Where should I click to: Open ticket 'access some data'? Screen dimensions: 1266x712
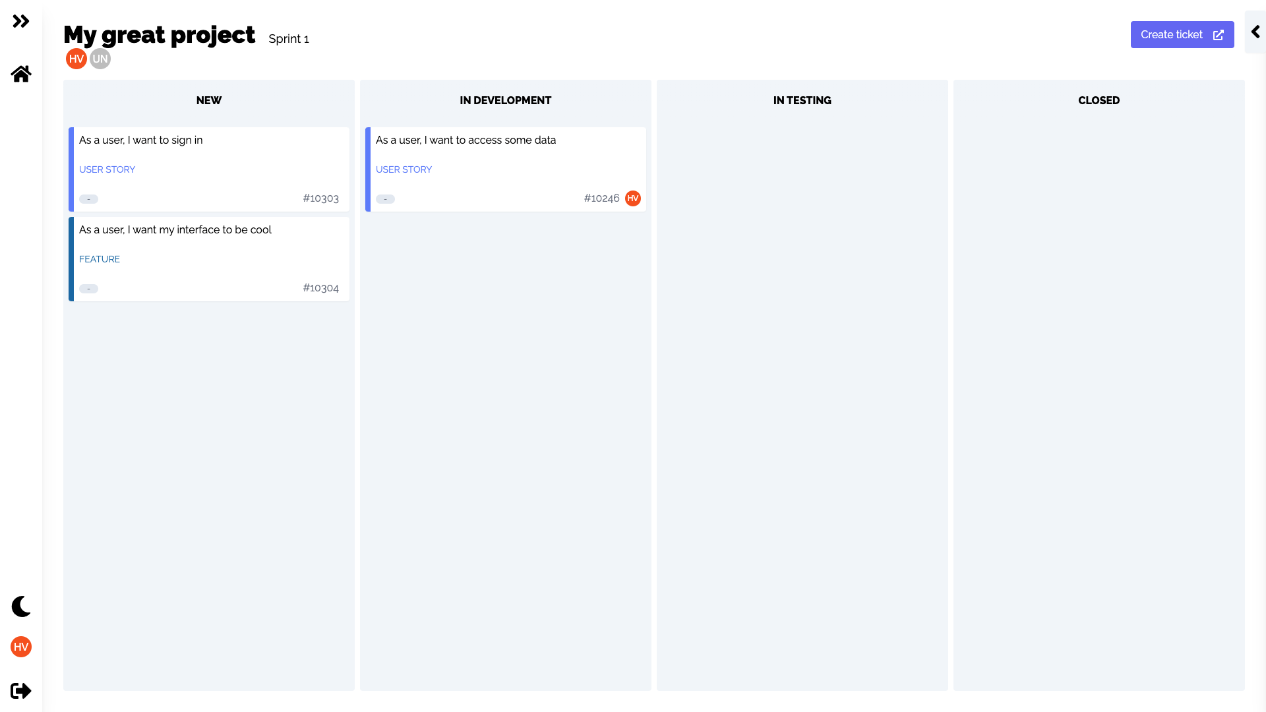click(x=466, y=140)
